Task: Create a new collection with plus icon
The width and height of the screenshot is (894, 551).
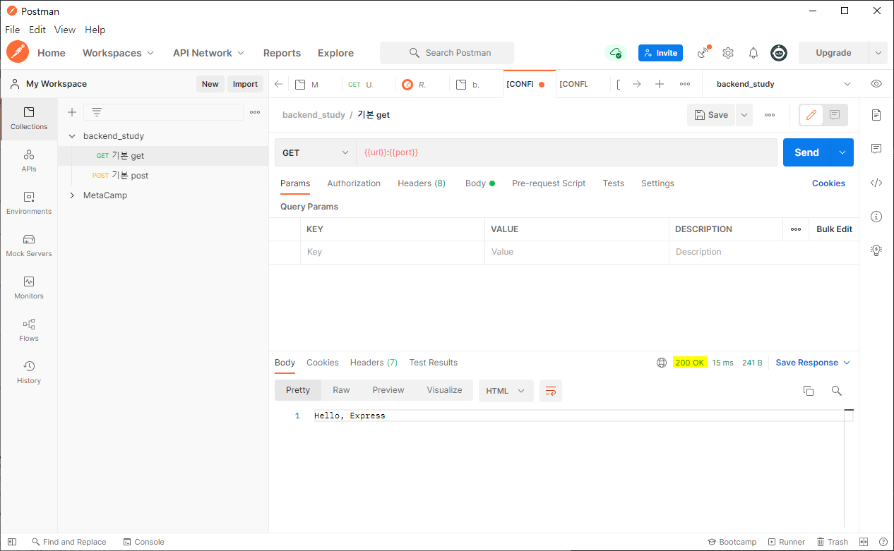Action: click(71, 112)
